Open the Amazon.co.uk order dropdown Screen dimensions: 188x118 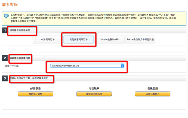click(x=87, y=66)
